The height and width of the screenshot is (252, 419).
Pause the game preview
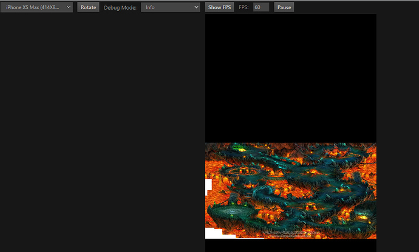[284, 7]
